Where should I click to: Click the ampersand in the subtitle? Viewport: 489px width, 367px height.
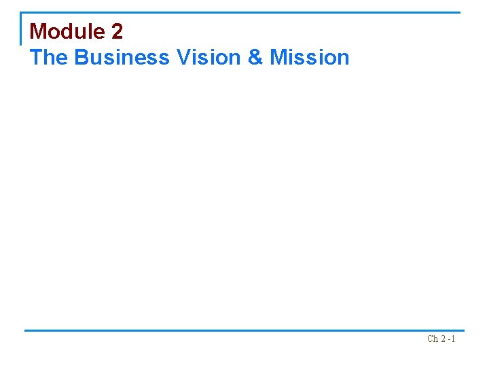[x=255, y=57]
